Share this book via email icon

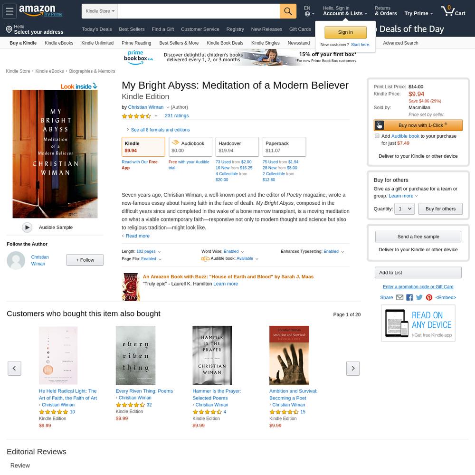click(399, 297)
